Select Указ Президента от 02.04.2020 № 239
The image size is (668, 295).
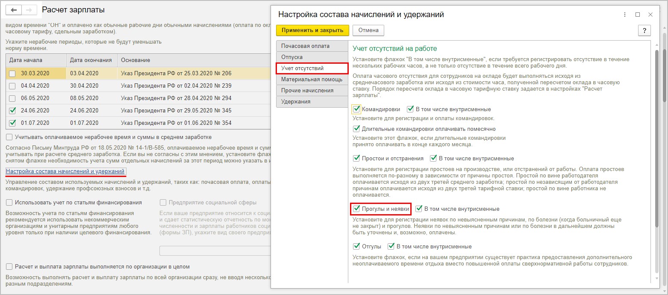pyautogui.click(x=194, y=86)
